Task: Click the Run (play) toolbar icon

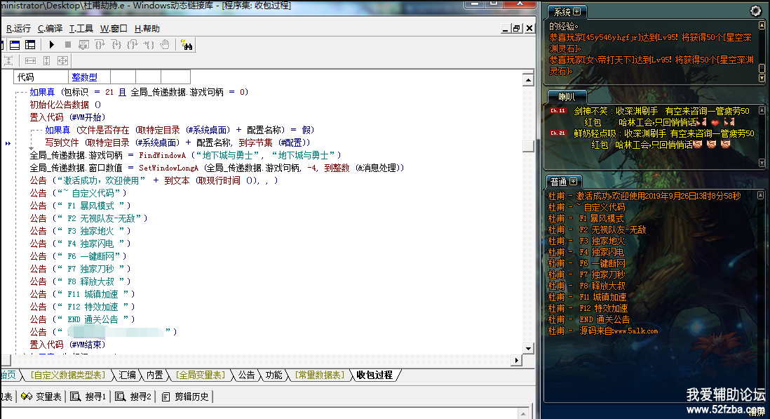Action: click(x=52, y=45)
